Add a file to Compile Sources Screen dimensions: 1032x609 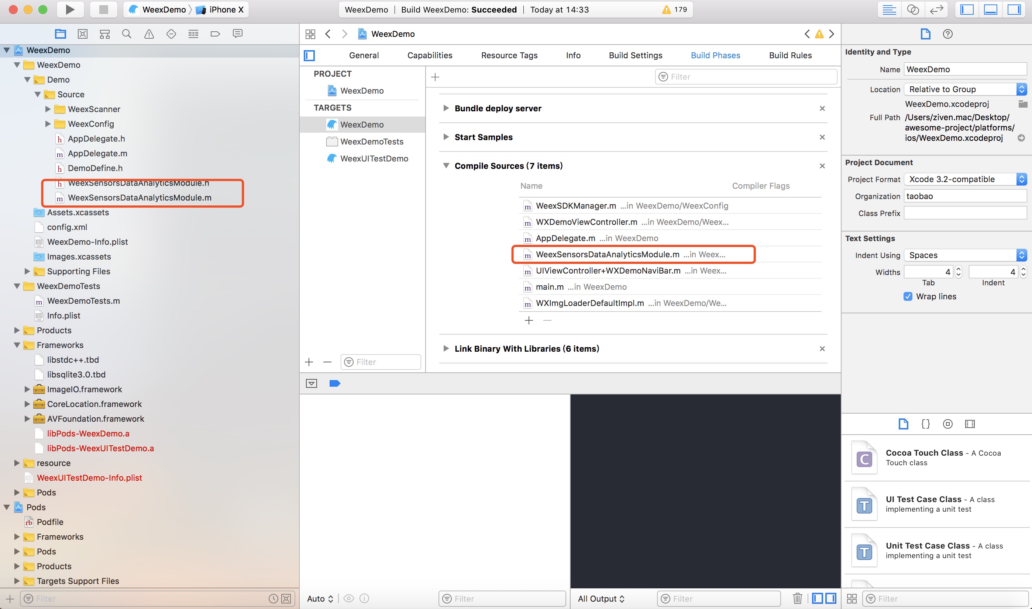529,320
